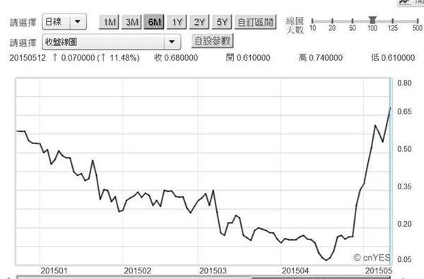
Task: Expand the 收盤線圖 chart type dropdown arrow
Action: (x=172, y=42)
